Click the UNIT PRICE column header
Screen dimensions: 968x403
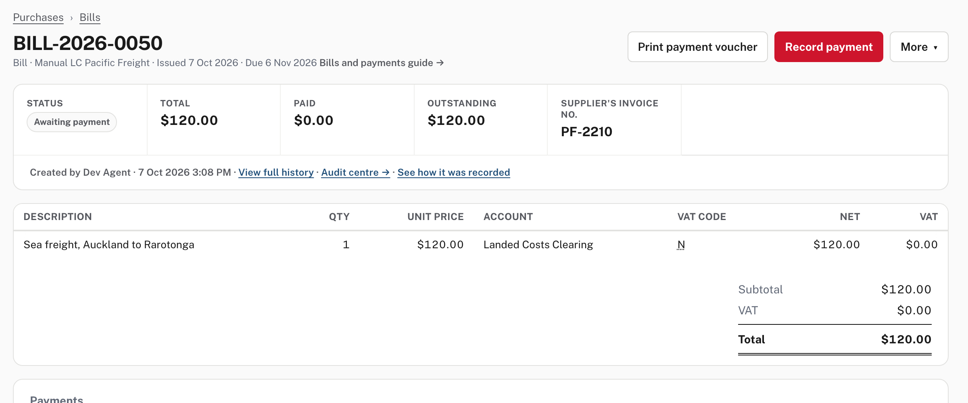[435, 217]
